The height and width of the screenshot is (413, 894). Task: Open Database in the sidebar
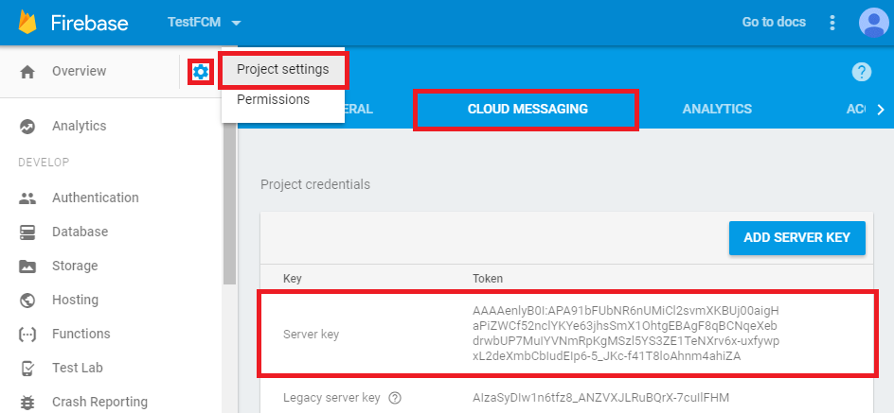tap(80, 232)
